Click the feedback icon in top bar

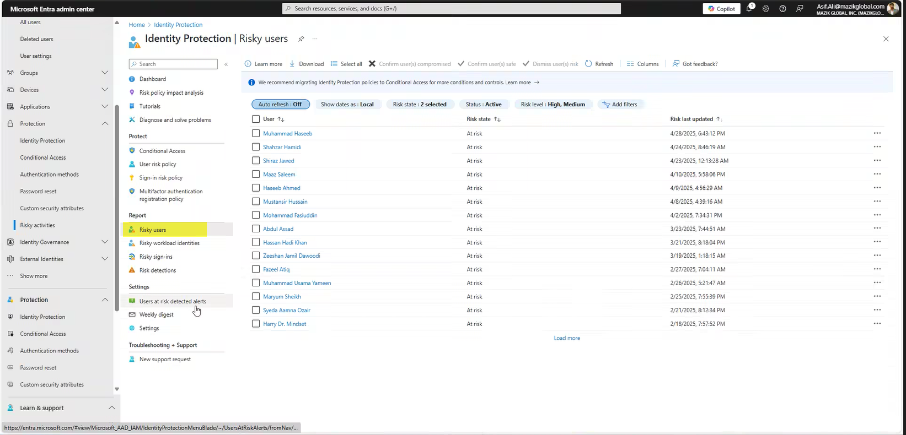pyautogui.click(x=800, y=9)
